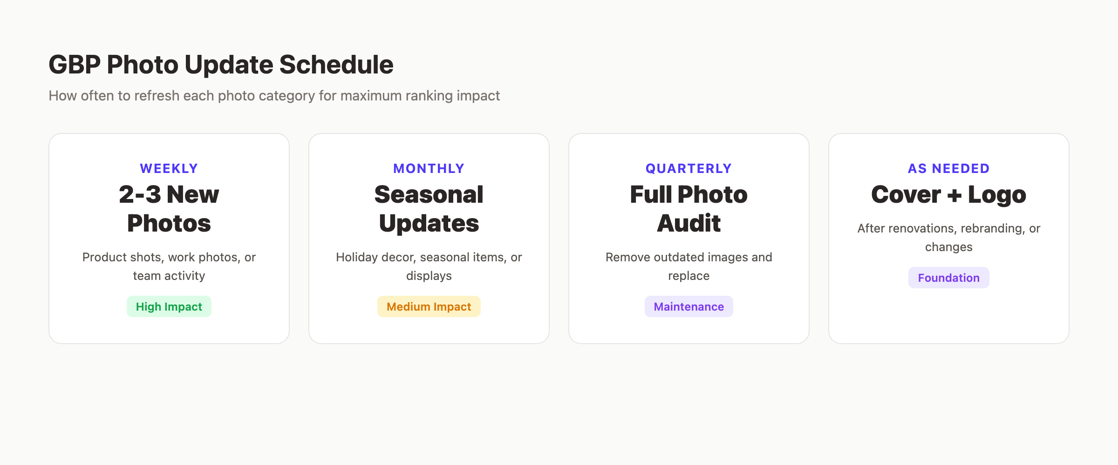The height and width of the screenshot is (465, 1118).
Task: Select the WEEKLY label
Action: pyautogui.click(x=169, y=168)
